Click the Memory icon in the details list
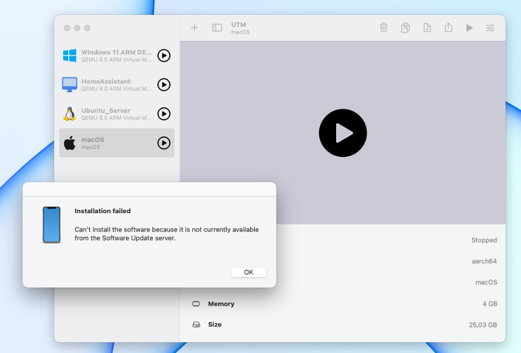Viewport: 521px width, 353px height. [x=196, y=304]
